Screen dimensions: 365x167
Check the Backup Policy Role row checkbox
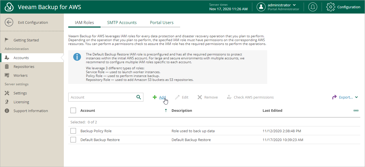73,131
